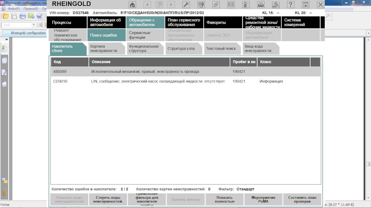Open the question mark help icon
This screenshot has width=371, height=208.
tap(291, 5)
